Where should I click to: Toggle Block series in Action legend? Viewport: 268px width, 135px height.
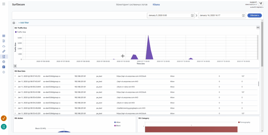(118, 126)
